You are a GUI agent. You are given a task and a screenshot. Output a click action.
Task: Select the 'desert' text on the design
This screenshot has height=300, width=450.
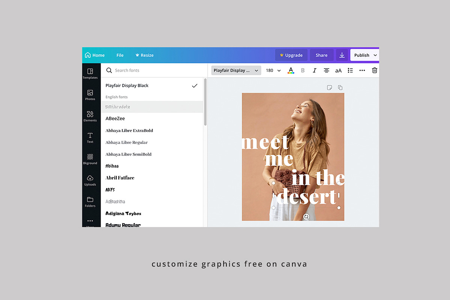pyautogui.click(x=306, y=196)
